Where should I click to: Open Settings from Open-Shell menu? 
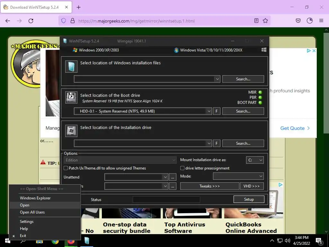click(x=45, y=222)
